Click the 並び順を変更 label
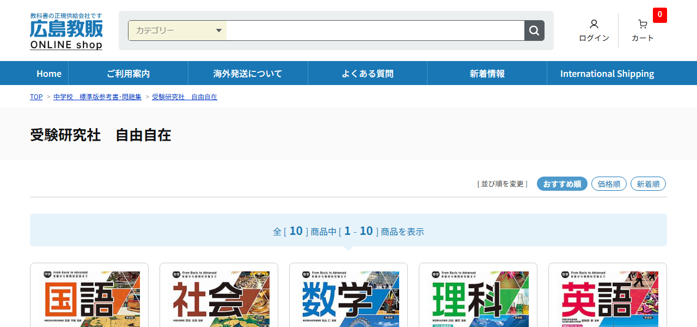The height and width of the screenshot is (327, 697). click(503, 184)
